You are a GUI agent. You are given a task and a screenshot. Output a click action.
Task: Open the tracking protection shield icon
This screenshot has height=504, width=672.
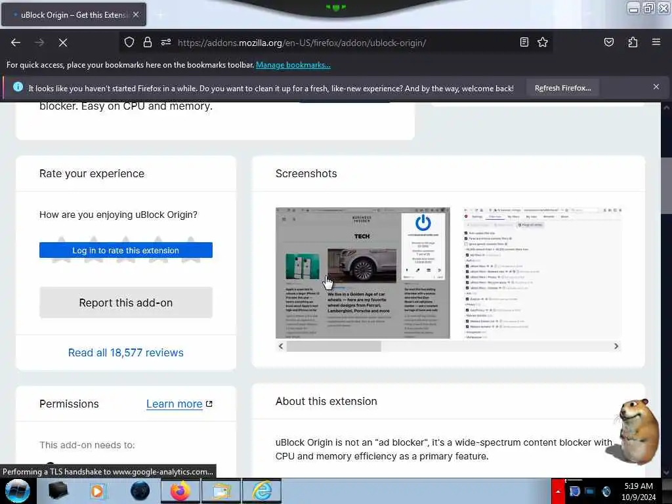[x=129, y=43]
